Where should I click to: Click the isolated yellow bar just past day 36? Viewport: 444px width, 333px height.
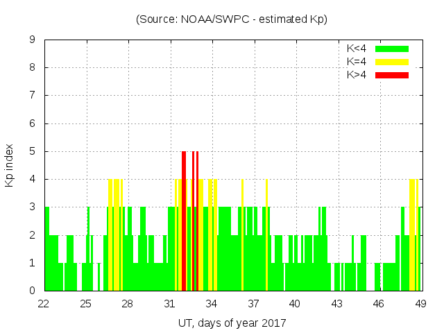(x=242, y=236)
